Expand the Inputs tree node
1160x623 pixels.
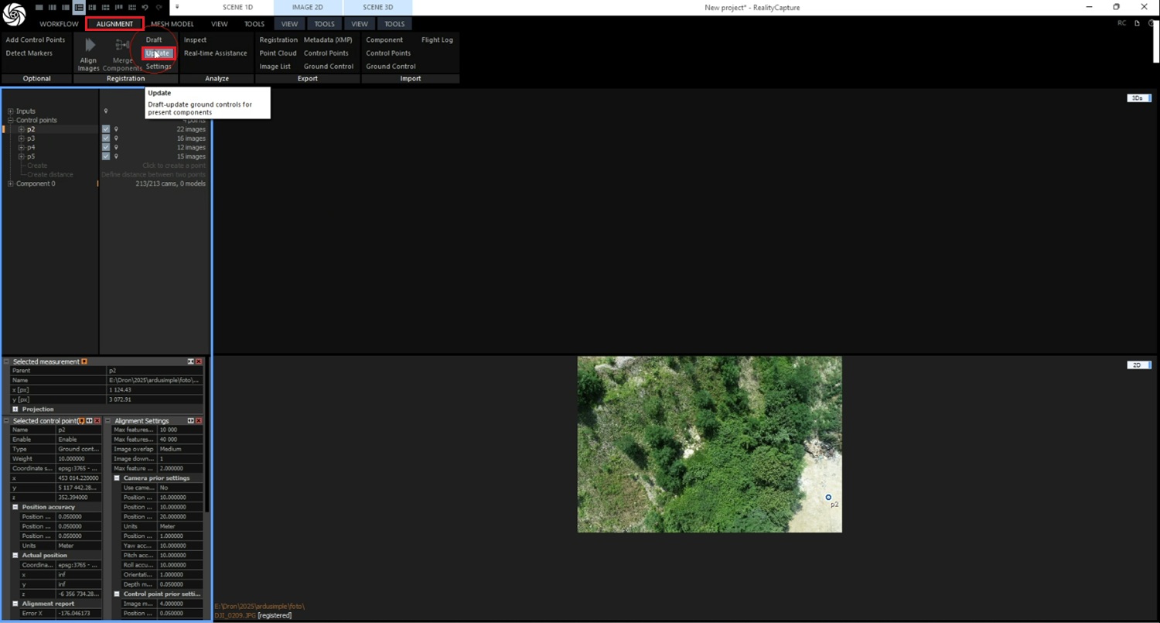(x=11, y=111)
